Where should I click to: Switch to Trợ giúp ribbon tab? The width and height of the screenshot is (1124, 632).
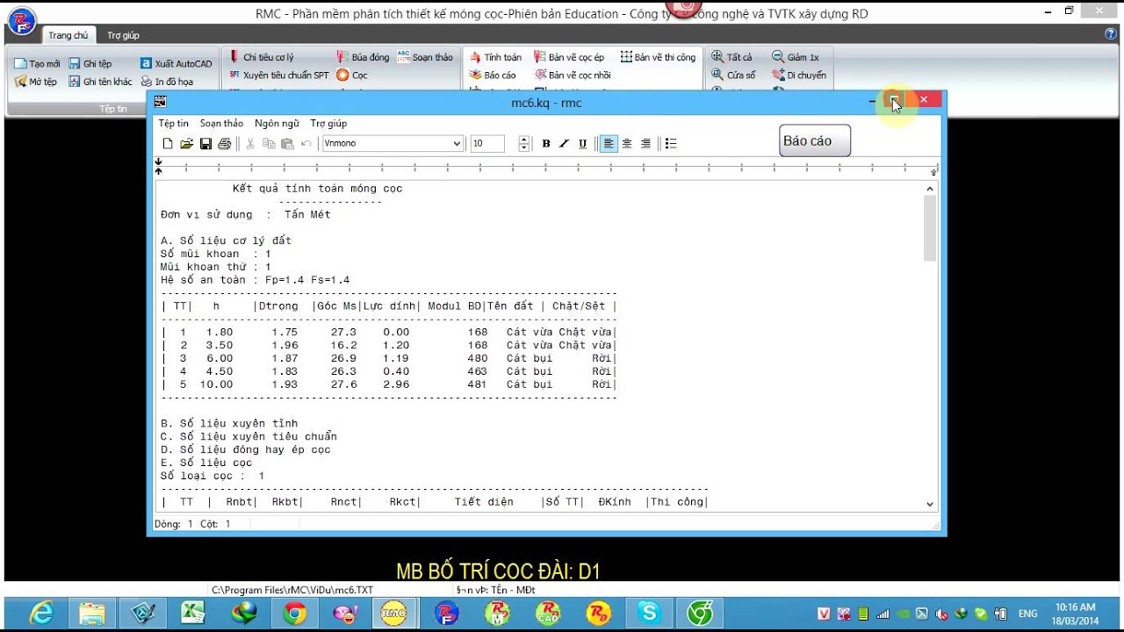point(123,35)
